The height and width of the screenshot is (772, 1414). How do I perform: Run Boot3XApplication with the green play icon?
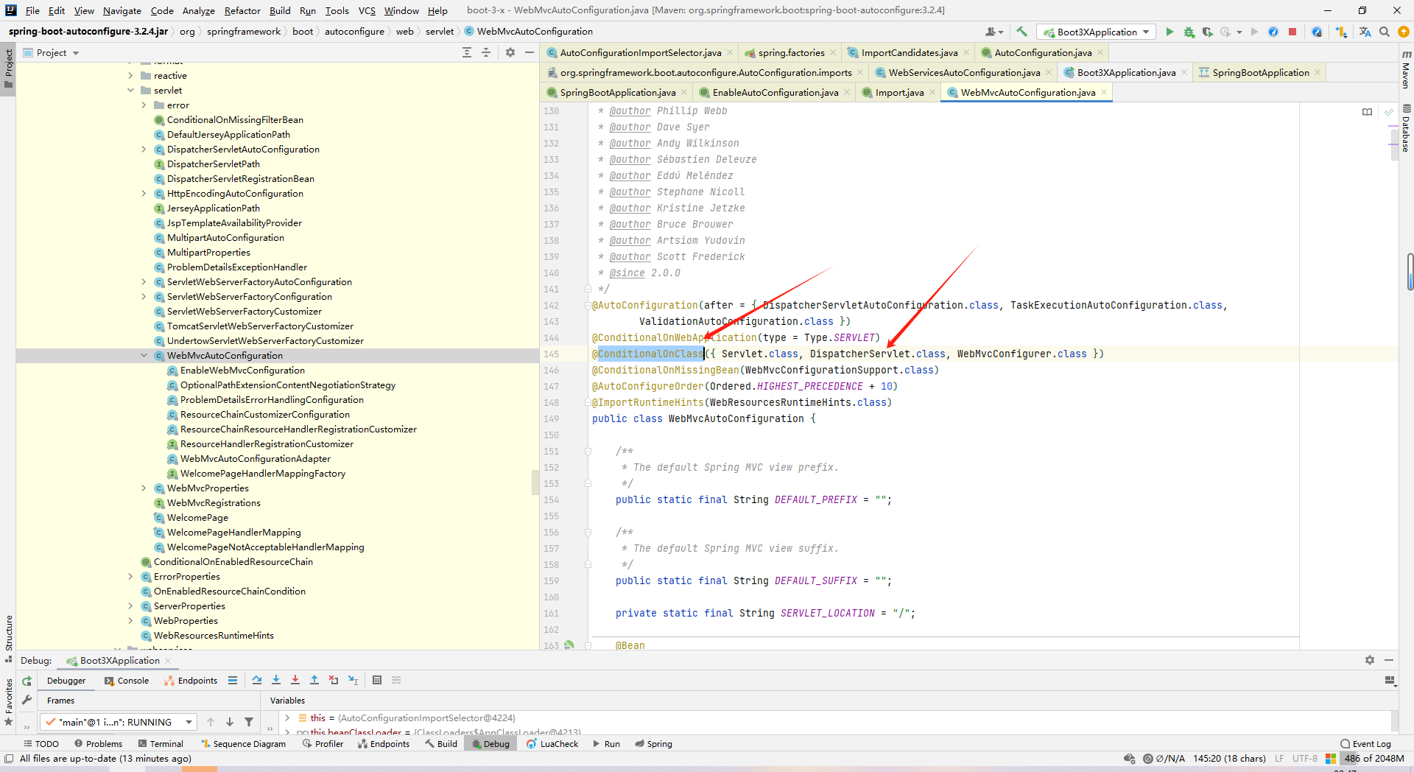(x=1169, y=32)
